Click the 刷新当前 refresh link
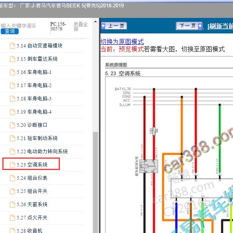Viewport: 233px width, 233px height. (x=220, y=26)
